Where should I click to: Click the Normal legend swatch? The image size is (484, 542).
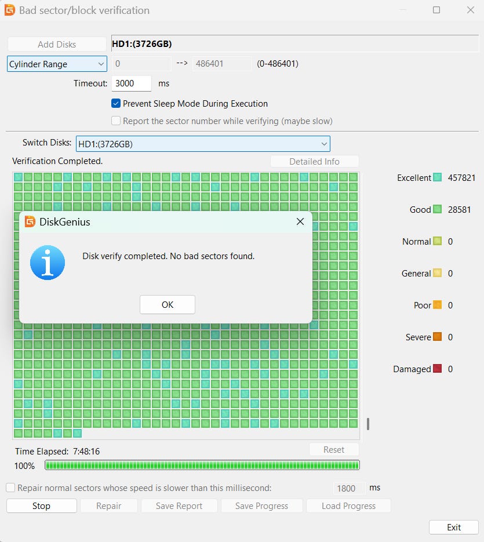[x=437, y=241]
